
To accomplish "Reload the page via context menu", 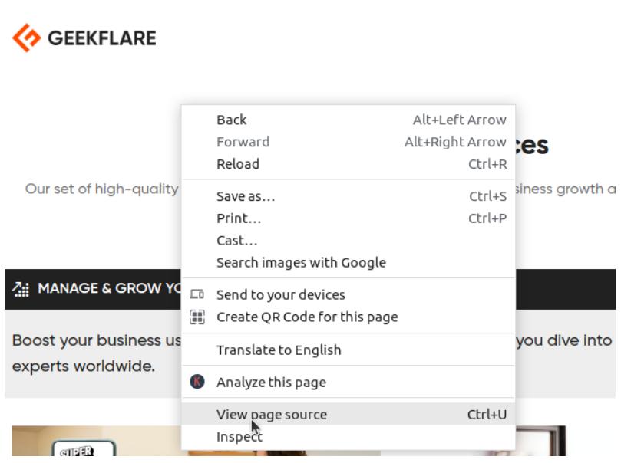I will 238,164.
